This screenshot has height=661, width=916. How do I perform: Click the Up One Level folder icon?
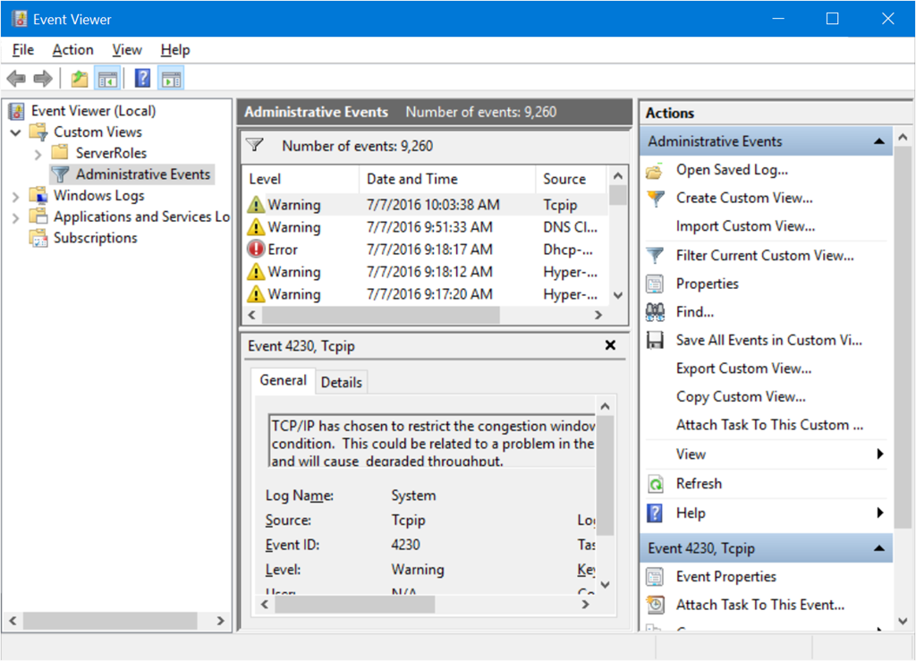(79, 78)
